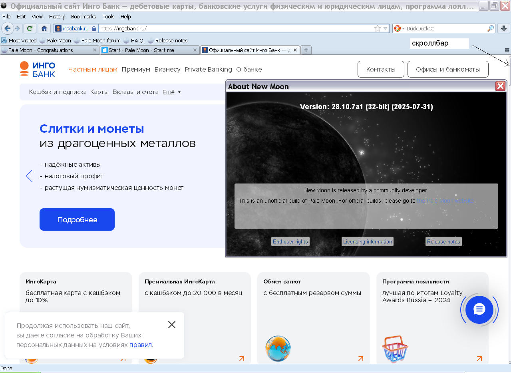Open the File menu
Viewport: 511px width, 373px height.
click(6, 17)
